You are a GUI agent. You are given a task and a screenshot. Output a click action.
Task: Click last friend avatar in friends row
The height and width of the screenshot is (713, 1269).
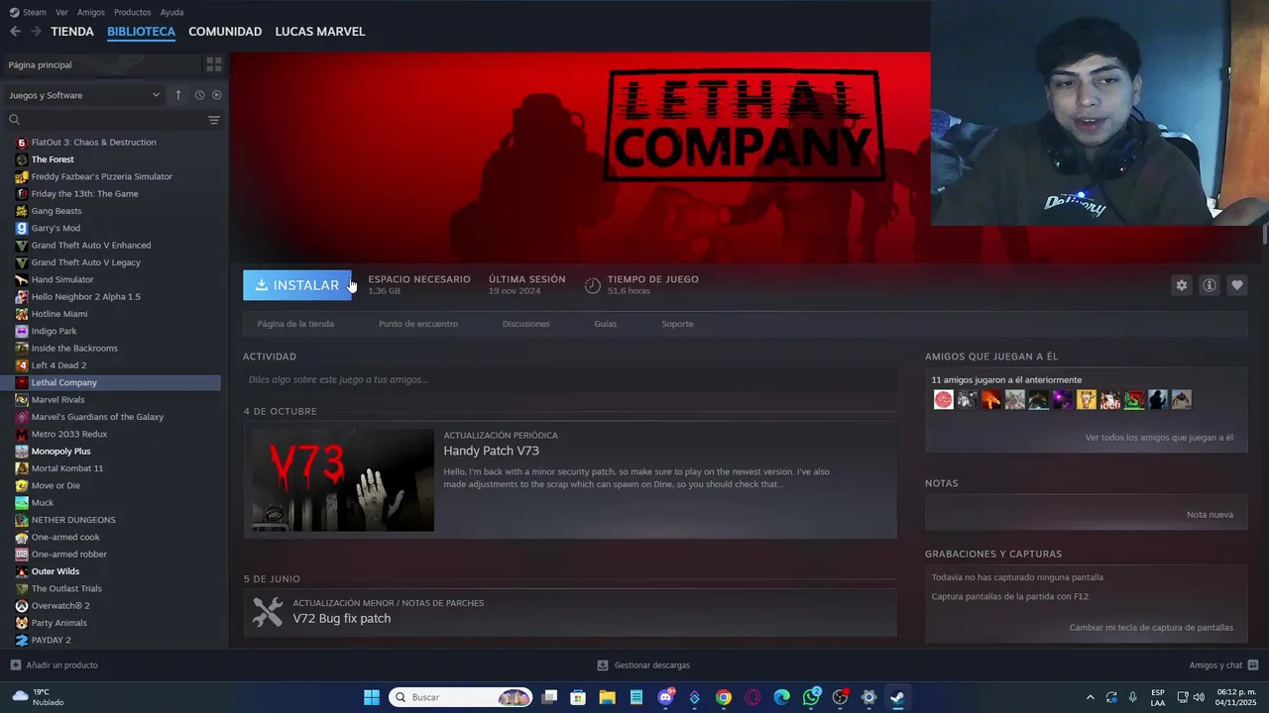(x=1181, y=399)
